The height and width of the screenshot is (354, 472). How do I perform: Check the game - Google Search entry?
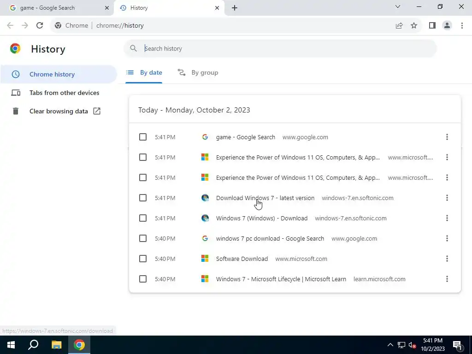(143, 137)
